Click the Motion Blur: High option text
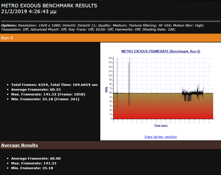Image resolution: width=221 pixels, height=175 pixels. [188, 26]
